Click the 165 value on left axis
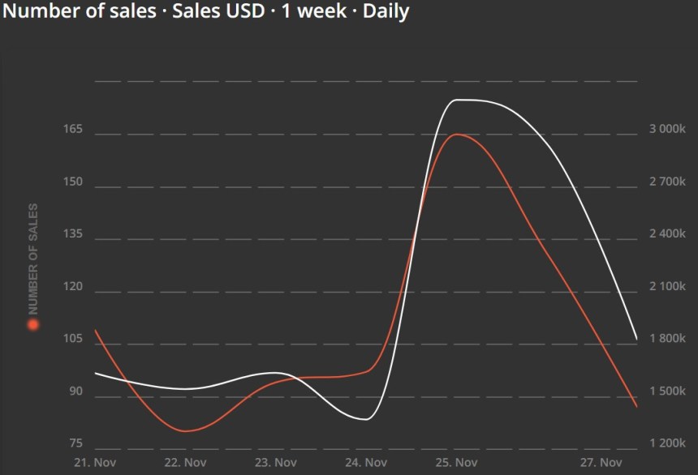Image resolution: width=698 pixels, height=475 pixels. pyautogui.click(x=74, y=129)
